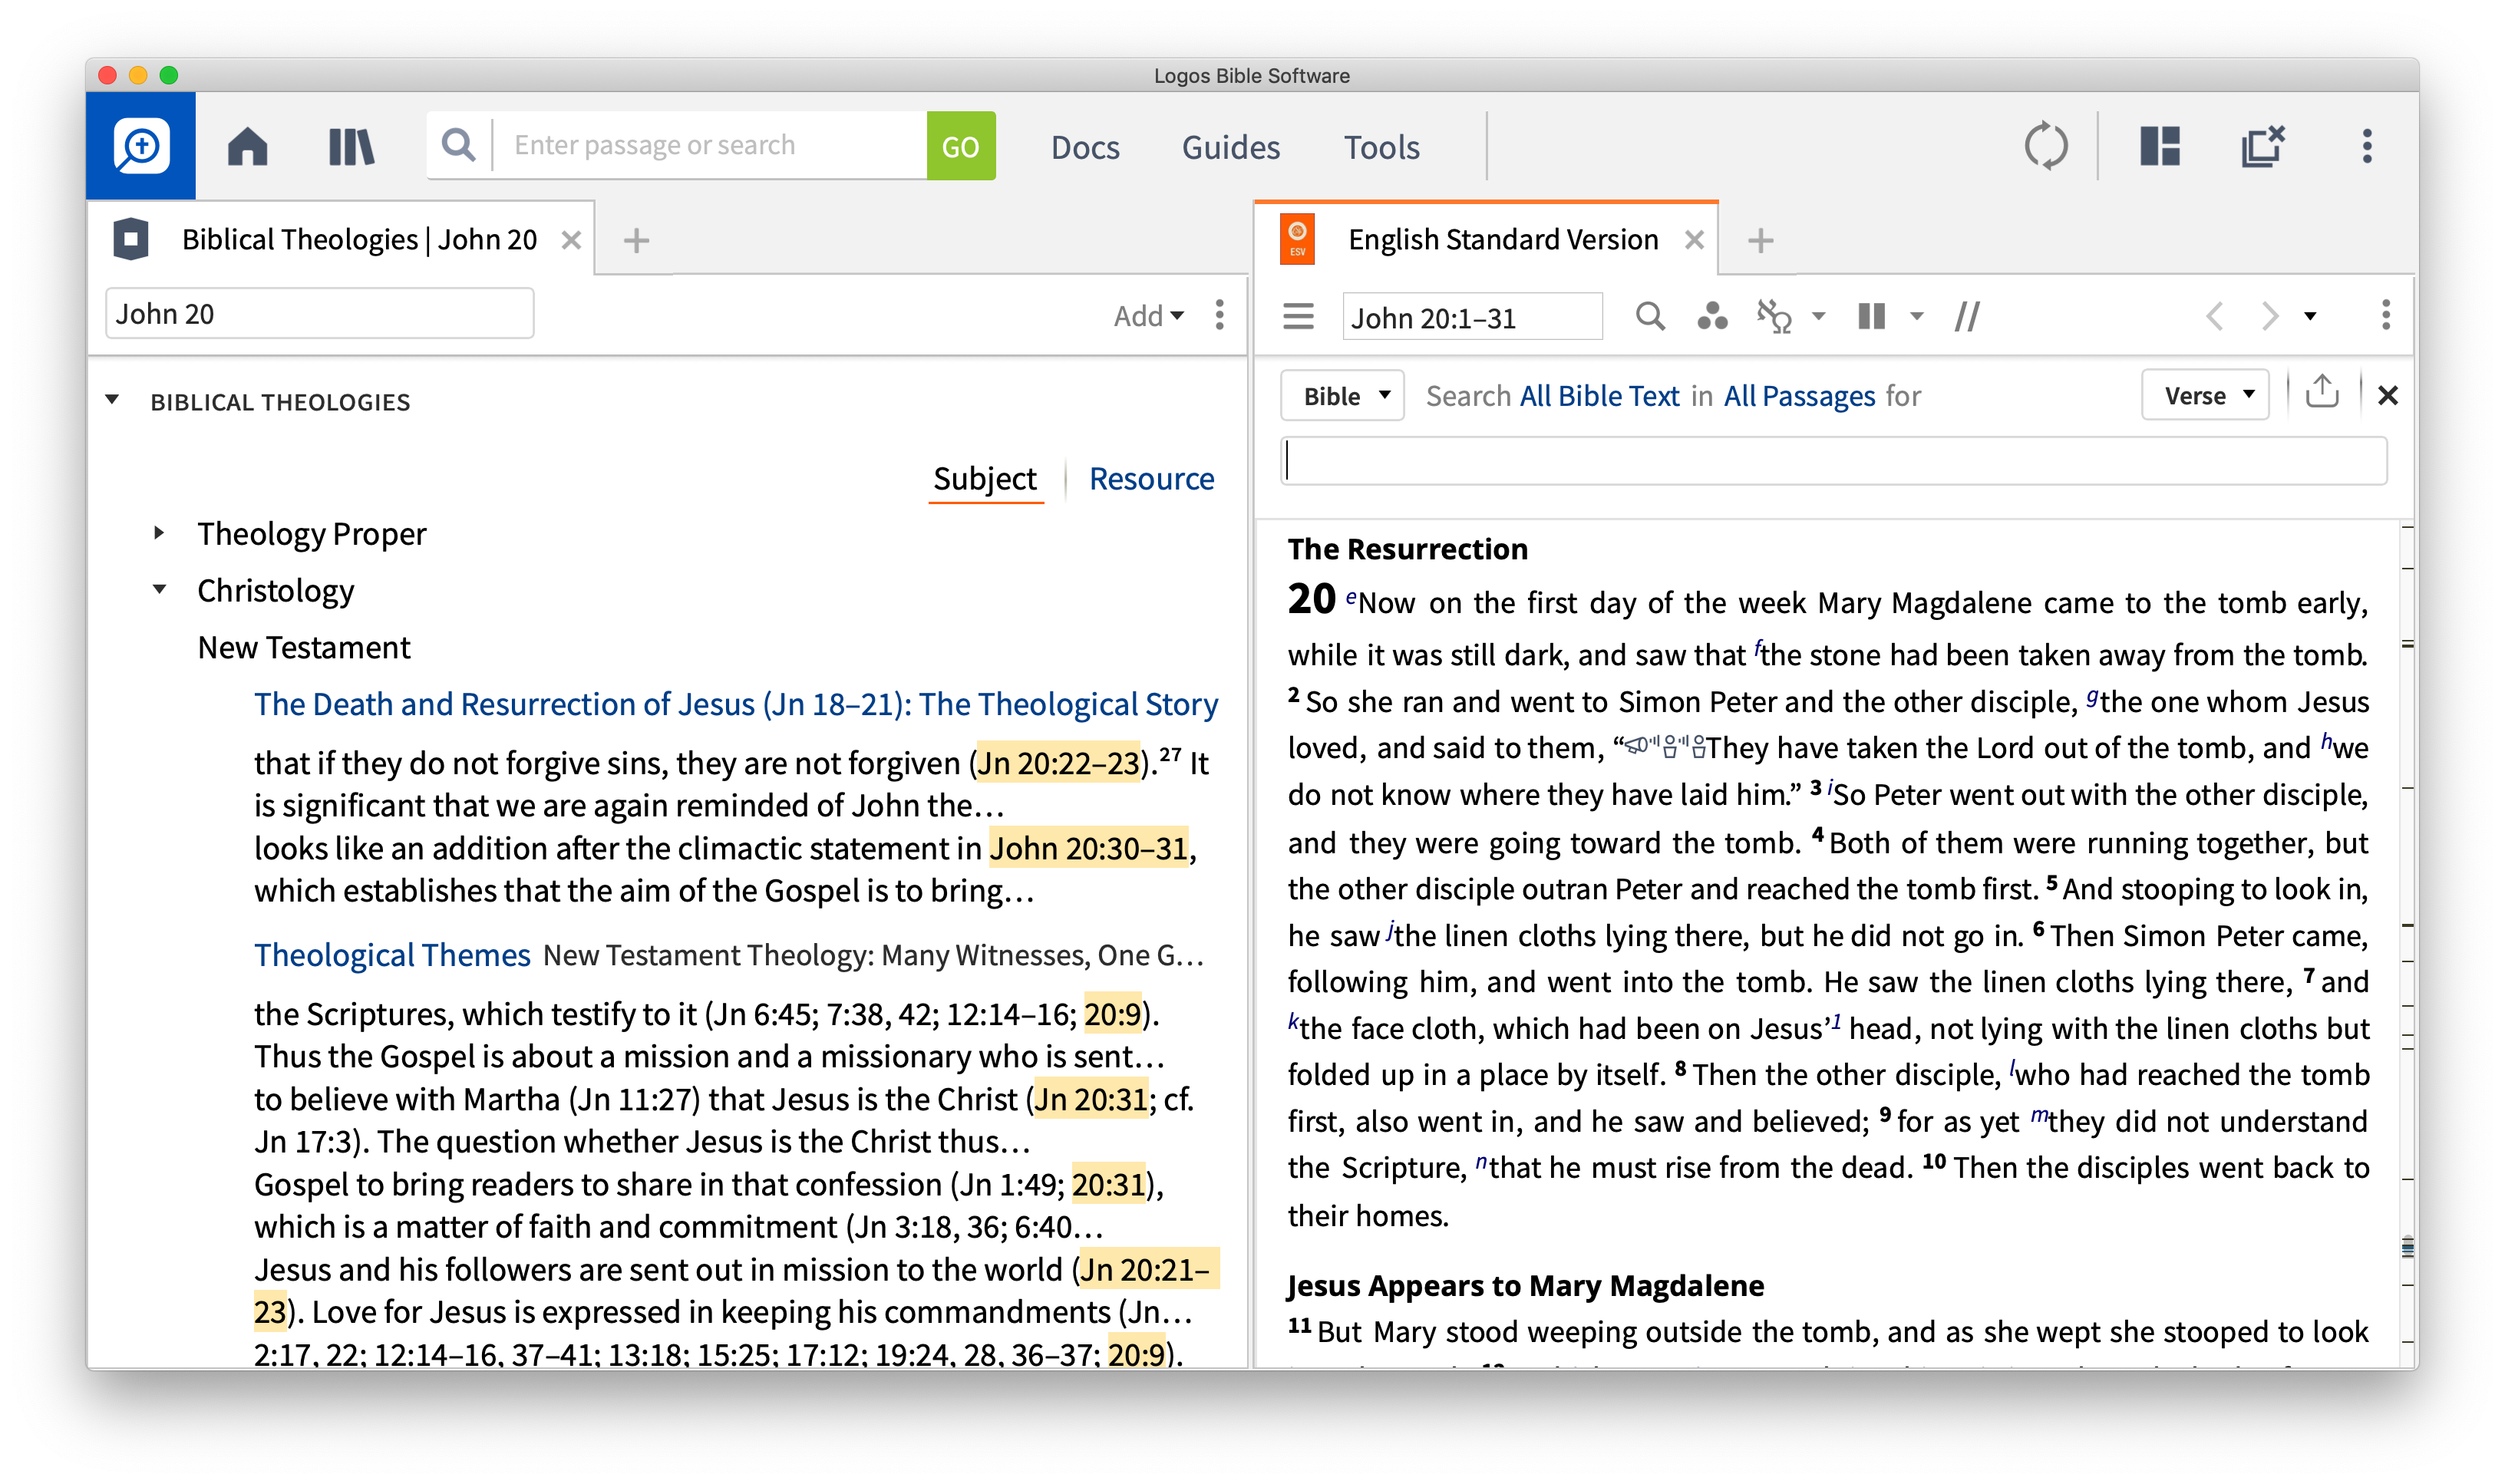The height and width of the screenshot is (1484, 2505).
Task: Close the Biblical Theologies tab
Action: [x=570, y=240]
